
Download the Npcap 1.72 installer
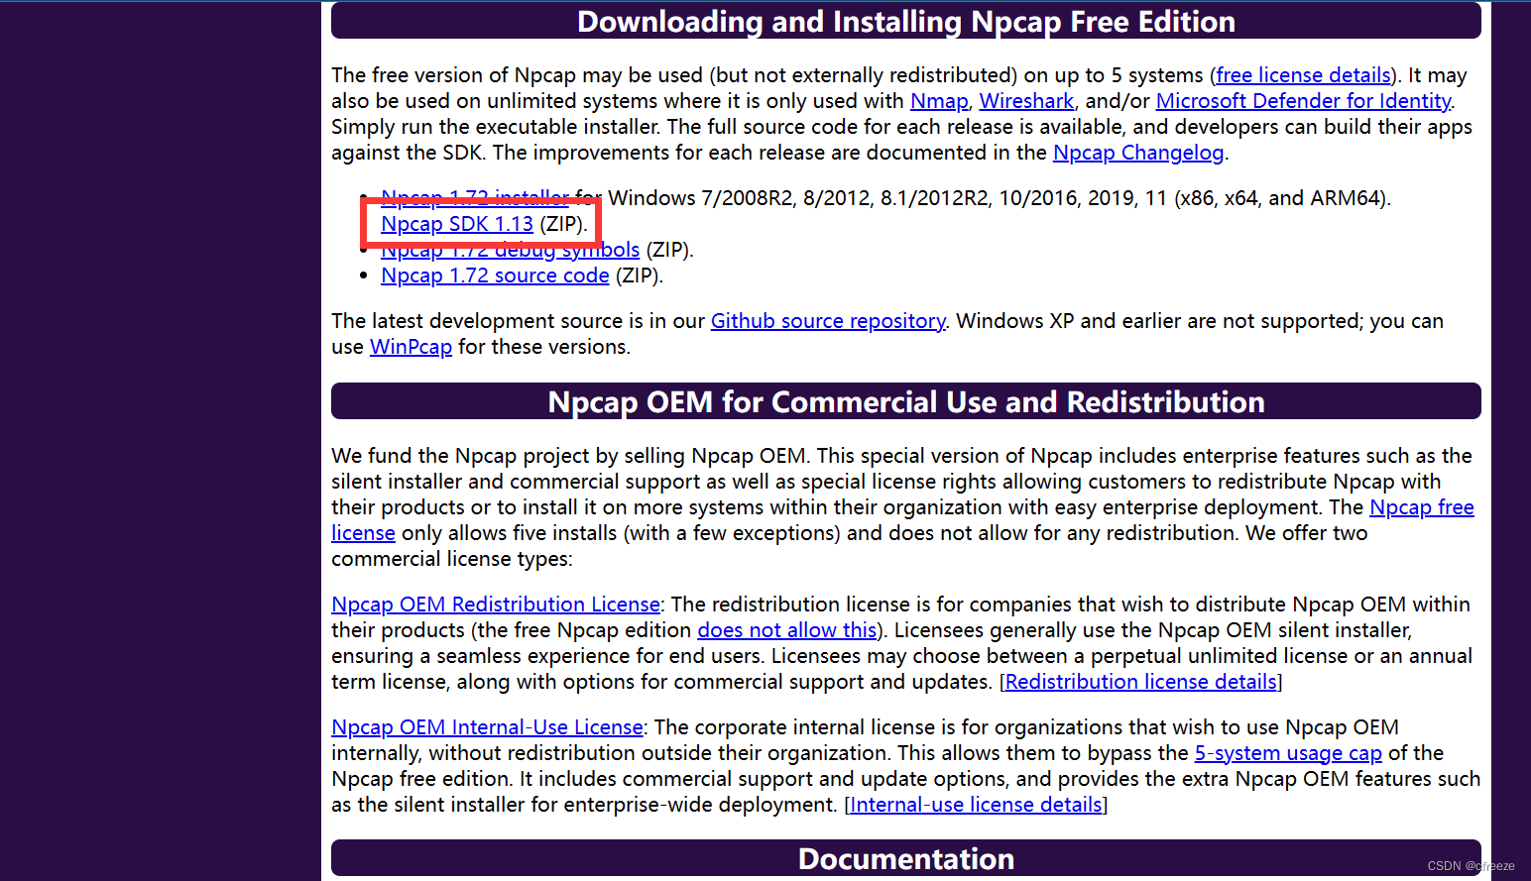click(x=473, y=197)
